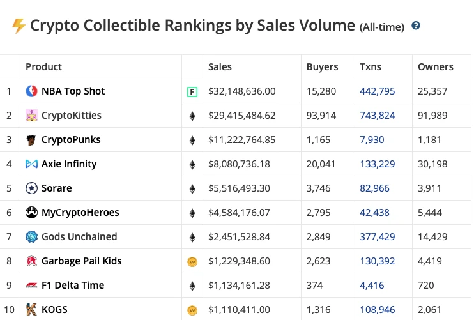
Task: Open CryptoPunks transactions link 7,930
Action: pos(372,140)
